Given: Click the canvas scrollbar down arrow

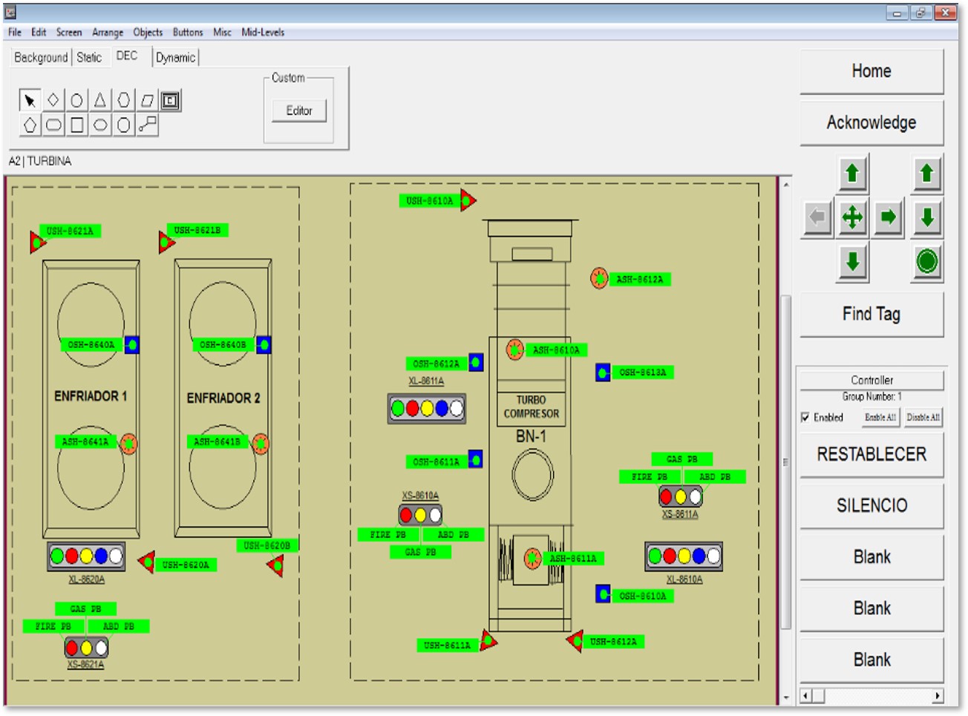Looking at the screenshot, I should pos(785,698).
